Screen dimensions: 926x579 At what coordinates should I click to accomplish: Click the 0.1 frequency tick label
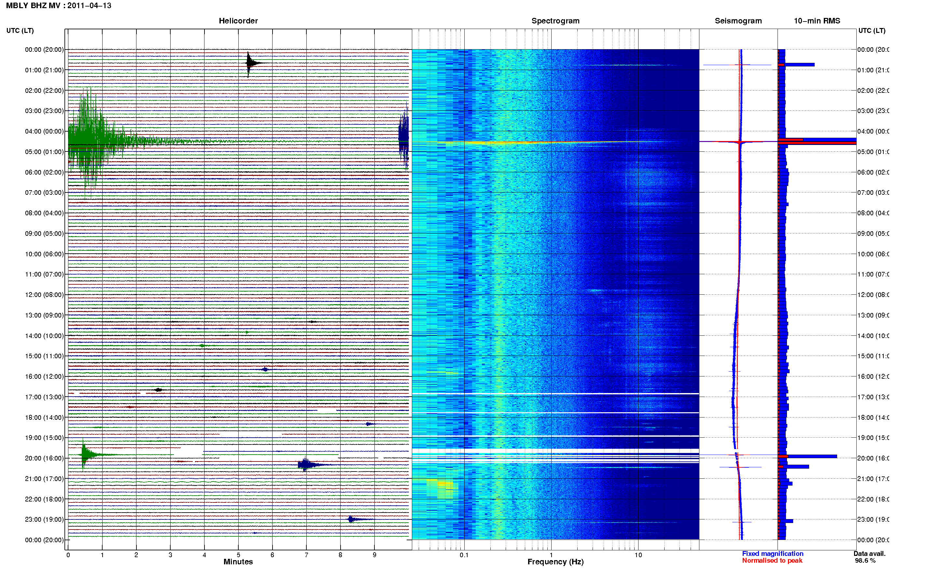(x=464, y=555)
